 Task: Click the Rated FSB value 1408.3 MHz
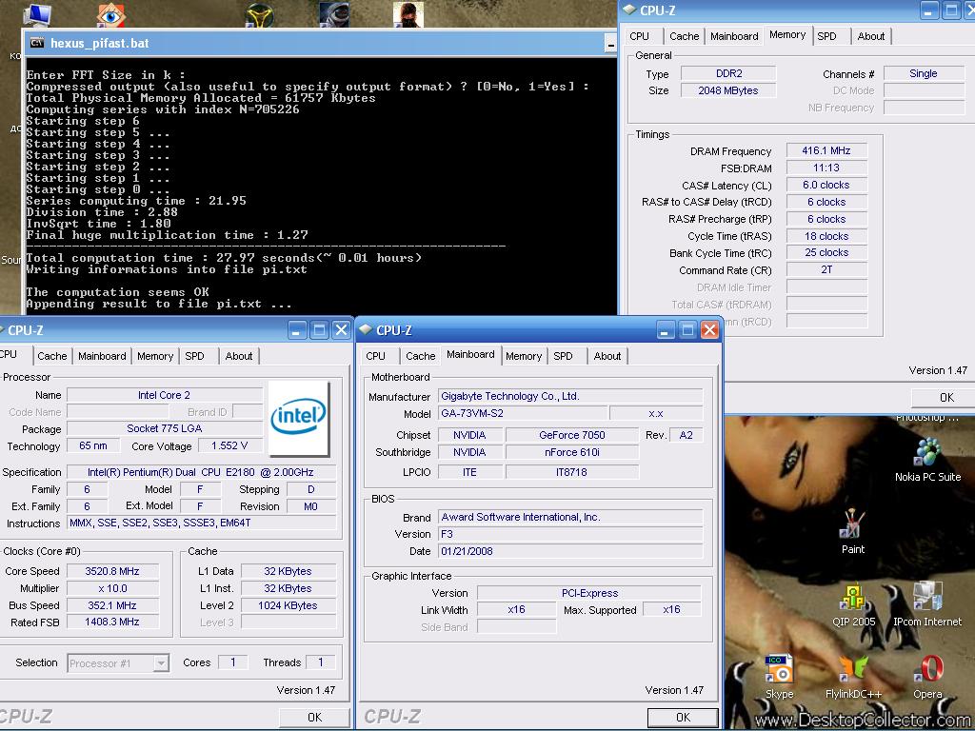click(112, 622)
